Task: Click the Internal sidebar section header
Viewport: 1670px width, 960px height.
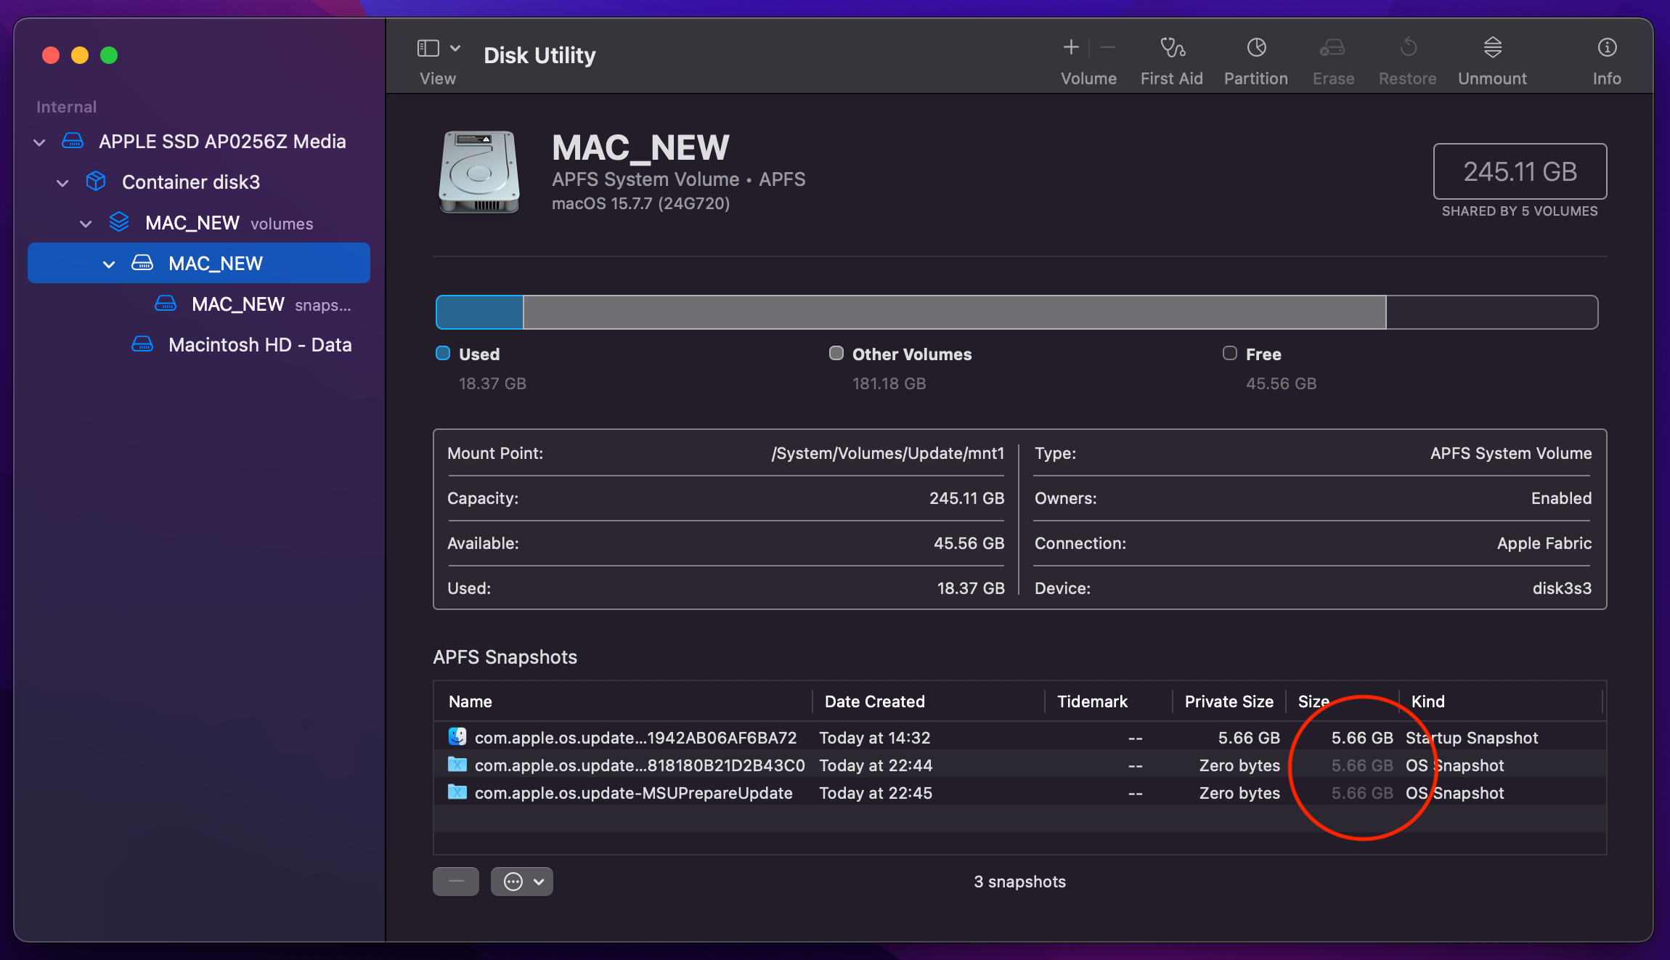Action: (67, 107)
